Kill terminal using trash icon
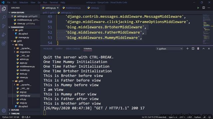 [198, 49]
